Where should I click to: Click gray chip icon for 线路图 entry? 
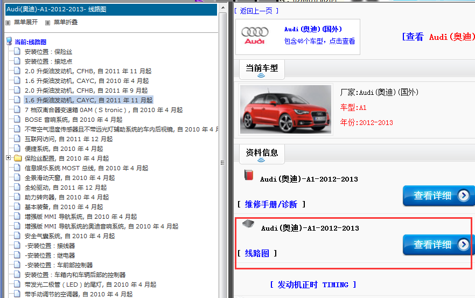[x=248, y=224]
